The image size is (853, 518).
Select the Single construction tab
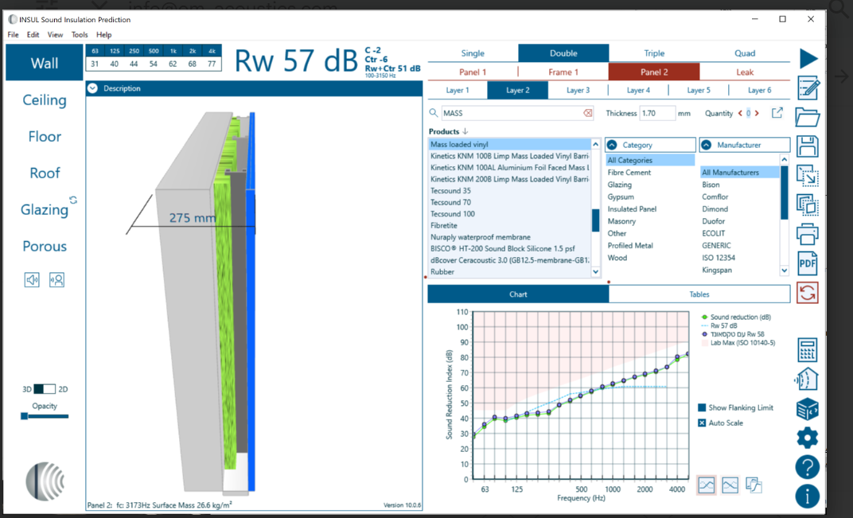coord(473,53)
